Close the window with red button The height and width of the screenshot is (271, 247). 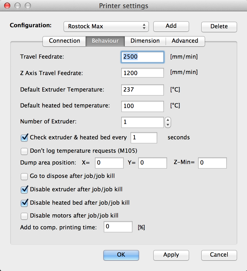coord(7,6)
